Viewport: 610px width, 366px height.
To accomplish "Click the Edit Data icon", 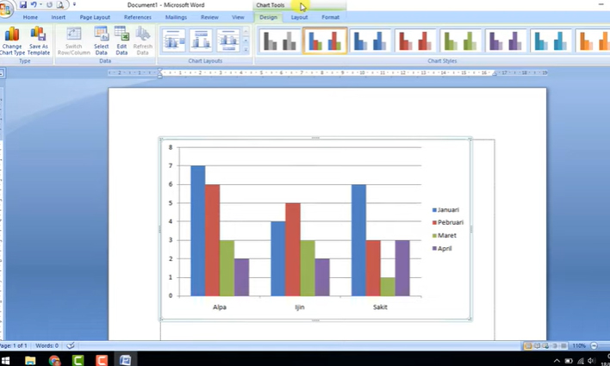I will (x=121, y=40).
